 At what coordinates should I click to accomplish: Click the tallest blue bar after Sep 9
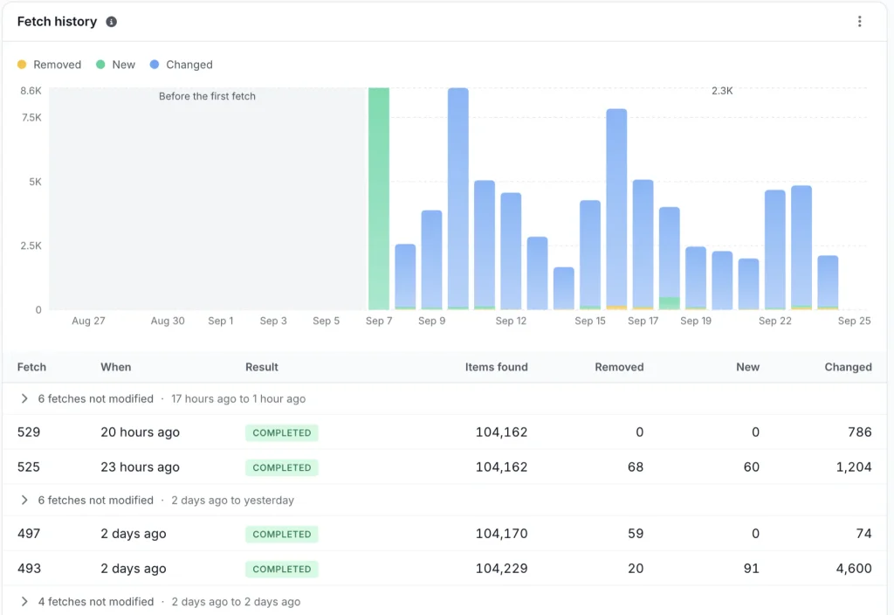pos(457,198)
